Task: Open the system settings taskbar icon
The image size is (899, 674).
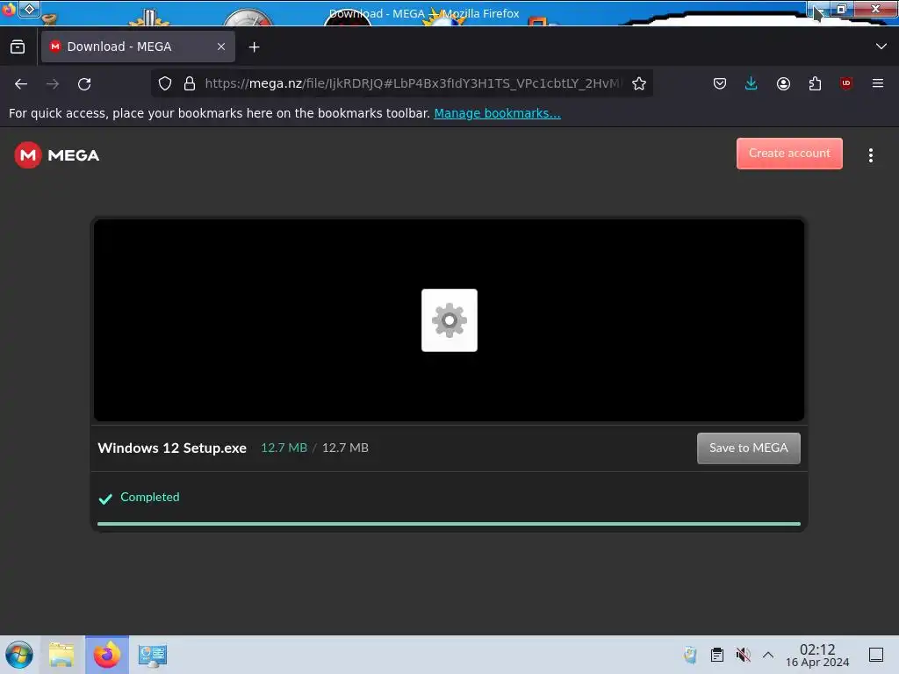Action: [x=153, y=655]
